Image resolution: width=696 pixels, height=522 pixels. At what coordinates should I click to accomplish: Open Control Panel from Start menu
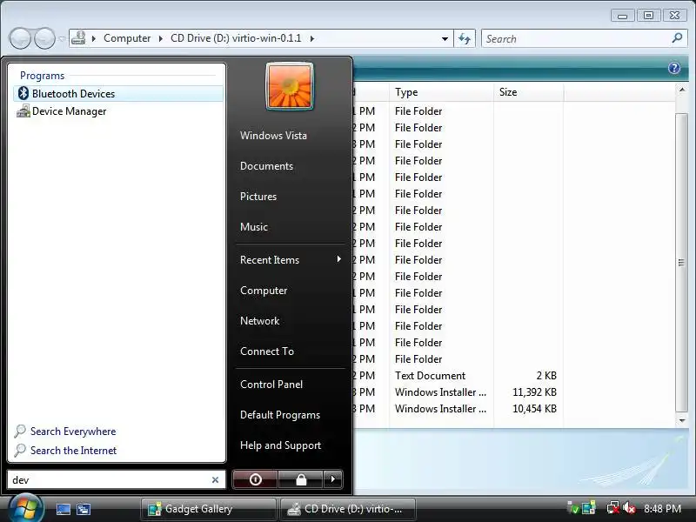coord(271,385)
